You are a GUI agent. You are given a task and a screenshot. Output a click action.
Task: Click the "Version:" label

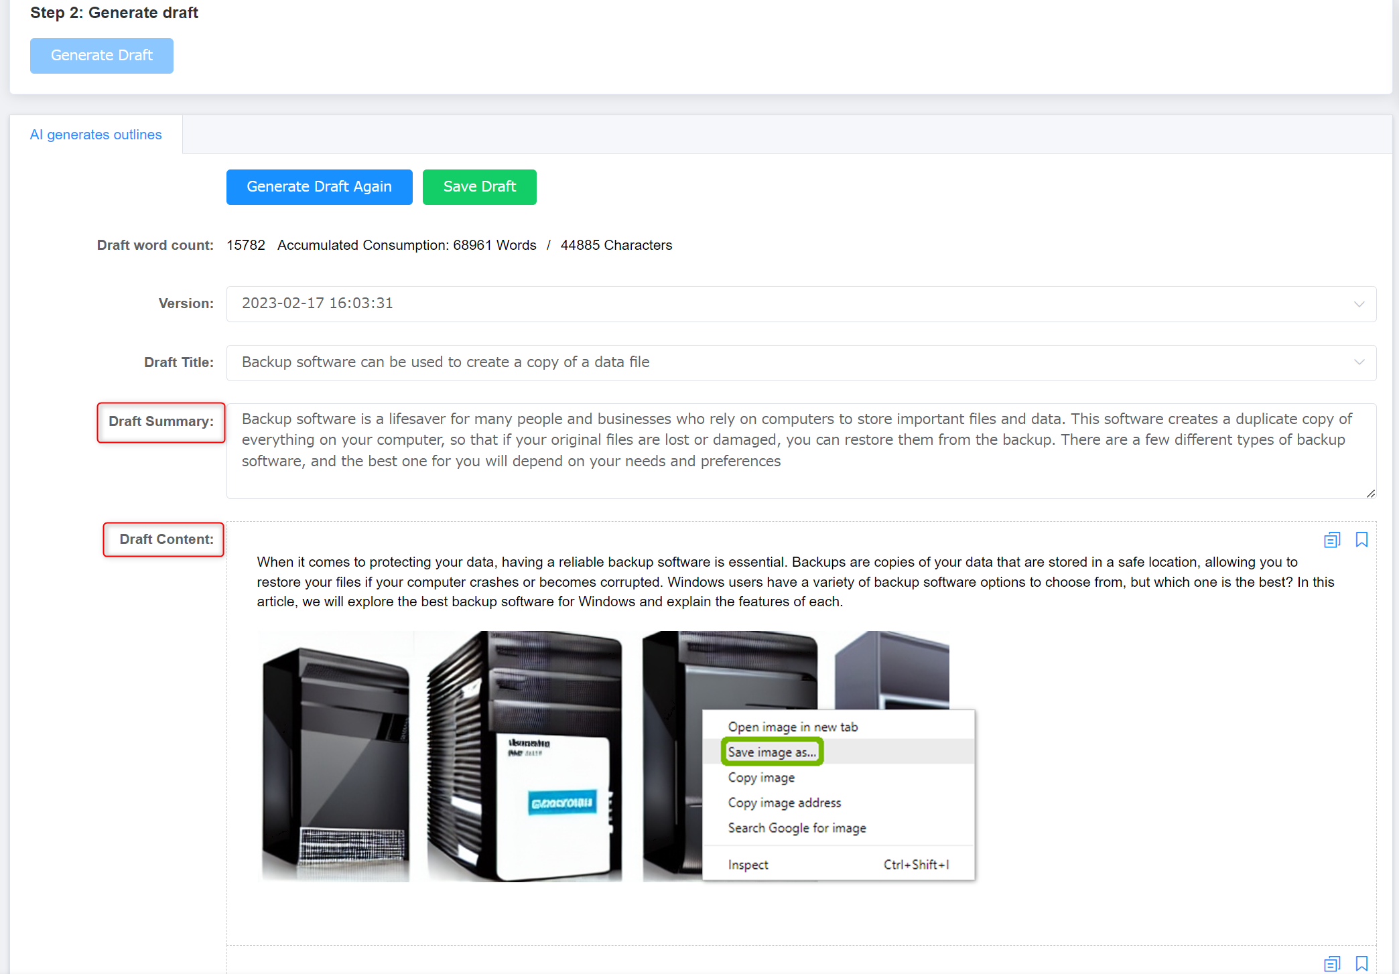(186, 303)
